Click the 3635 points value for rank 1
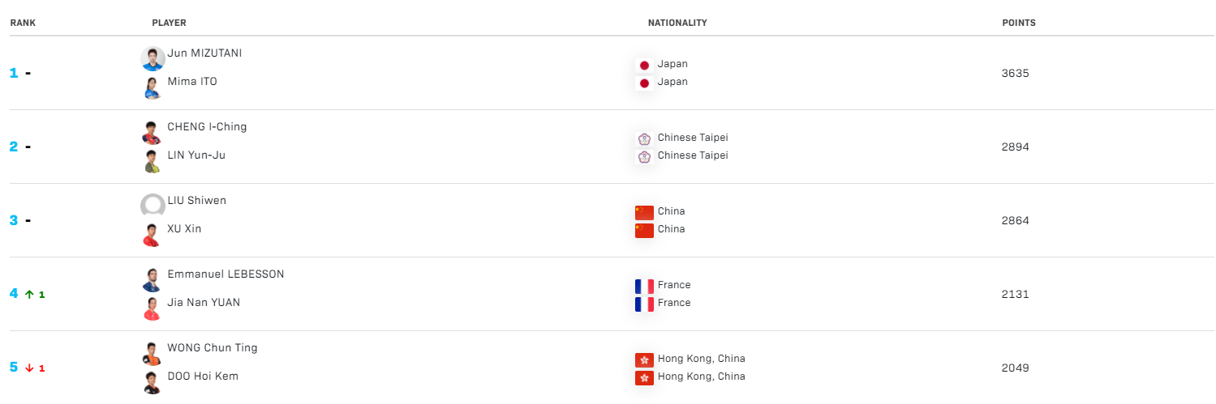 pyautogui.click(x=1016, y=73)
